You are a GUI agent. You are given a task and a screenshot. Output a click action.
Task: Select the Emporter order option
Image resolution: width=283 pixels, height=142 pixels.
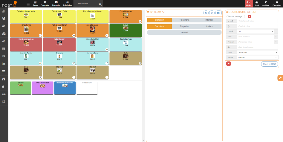pyautogui.click(x=184, y=26)
